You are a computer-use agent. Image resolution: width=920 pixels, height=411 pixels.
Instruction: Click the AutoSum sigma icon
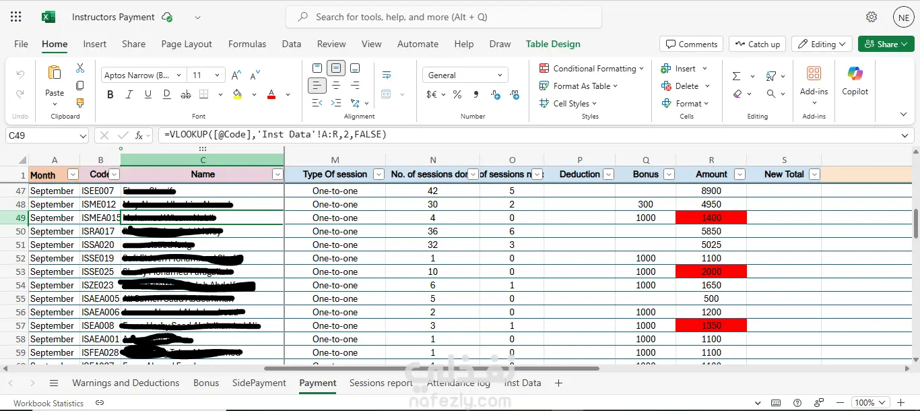coord(736,75)
